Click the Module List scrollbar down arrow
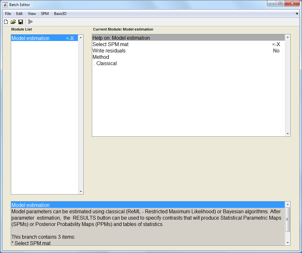The width and height of the screenshot is (302, 253). 81,192
